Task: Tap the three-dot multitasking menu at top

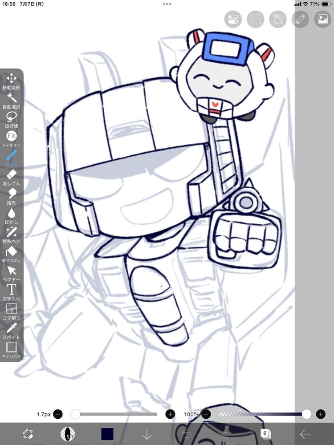Action: point(167,4)
